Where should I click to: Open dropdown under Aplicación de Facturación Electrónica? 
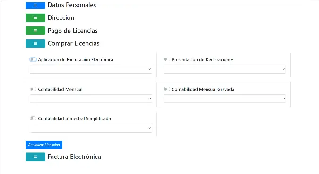[91, 69]
